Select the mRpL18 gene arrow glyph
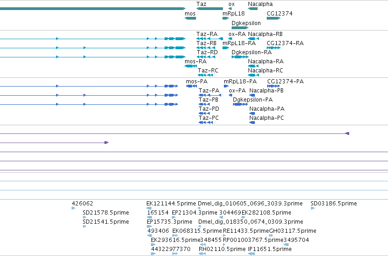 226,18
